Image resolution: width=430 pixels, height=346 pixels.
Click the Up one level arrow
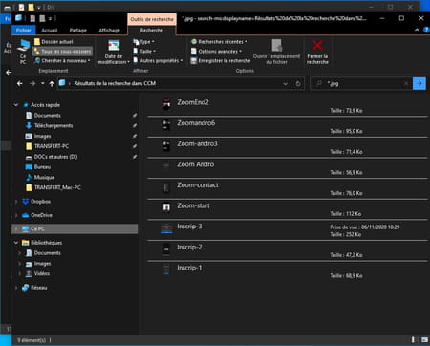[52, 84]
